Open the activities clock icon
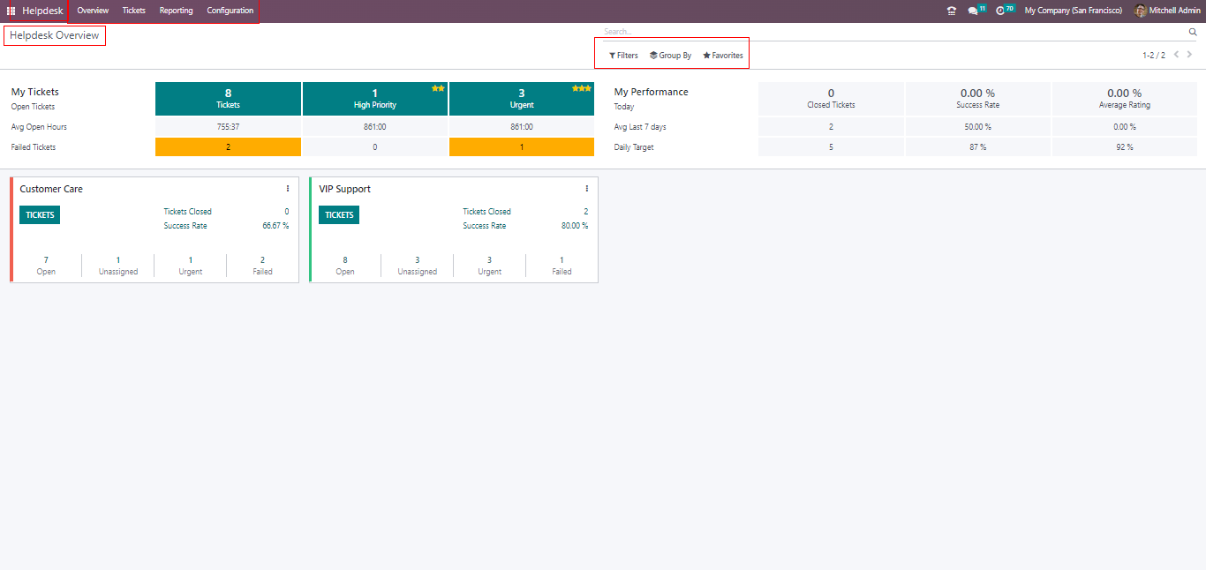 click(1000, 11)
